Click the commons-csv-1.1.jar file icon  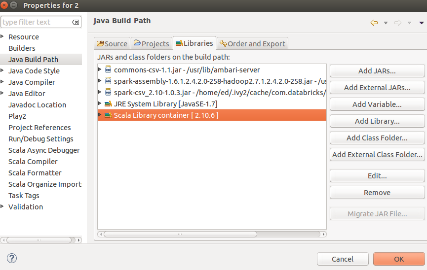tap(108, 69)
